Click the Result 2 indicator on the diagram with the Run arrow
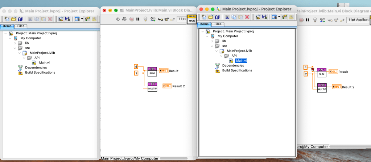The height and width of the screenshot is (162, 371). 167,86
